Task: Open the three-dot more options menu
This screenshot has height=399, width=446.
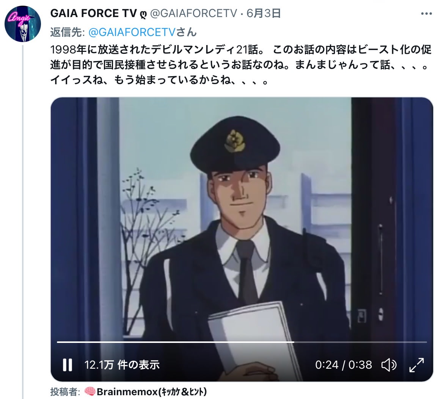Action: 426,14
